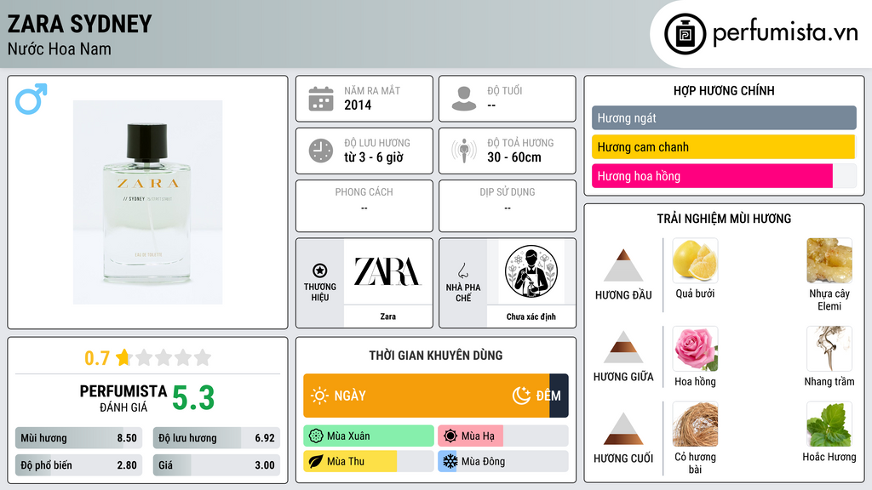This screenshot has width=872, height=490.
Task: Click the pink Hương hoa hồng accord bar
Action: pos(712,176)
